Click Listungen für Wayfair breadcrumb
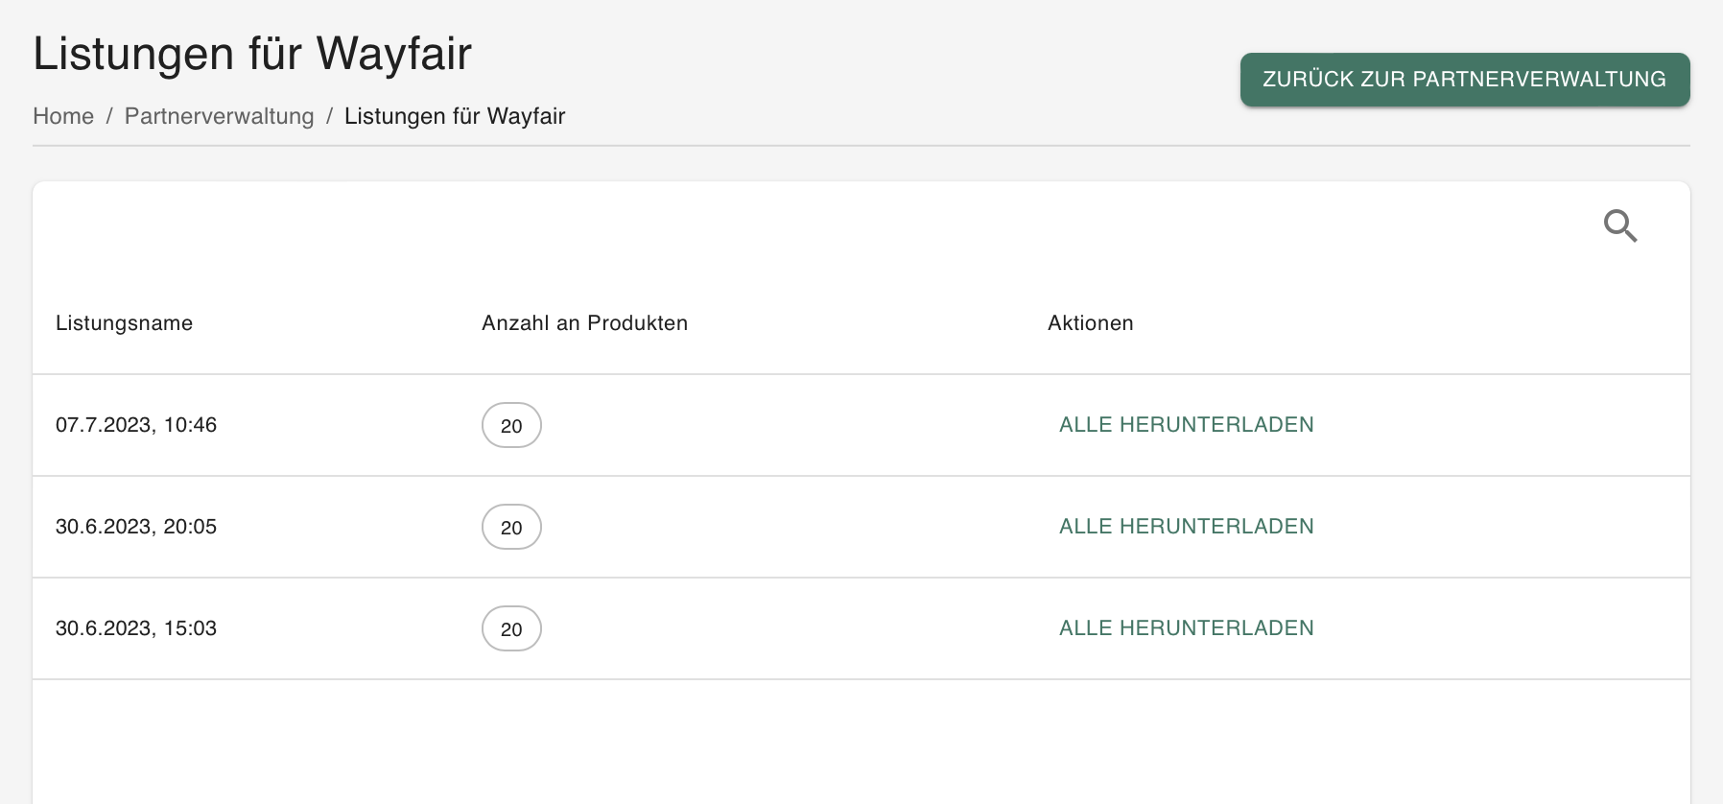This screenshot has height=804, width=1723. coord(455,116)
